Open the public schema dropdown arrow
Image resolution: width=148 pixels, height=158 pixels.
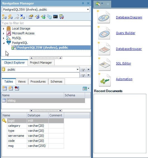(x=77, y=70)
